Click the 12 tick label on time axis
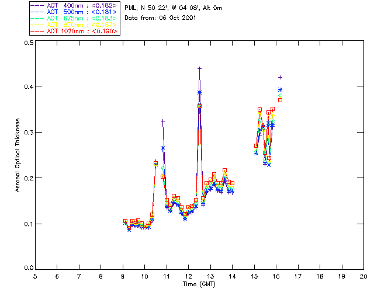This screenshot has height=299, width=374. [188, 276]
